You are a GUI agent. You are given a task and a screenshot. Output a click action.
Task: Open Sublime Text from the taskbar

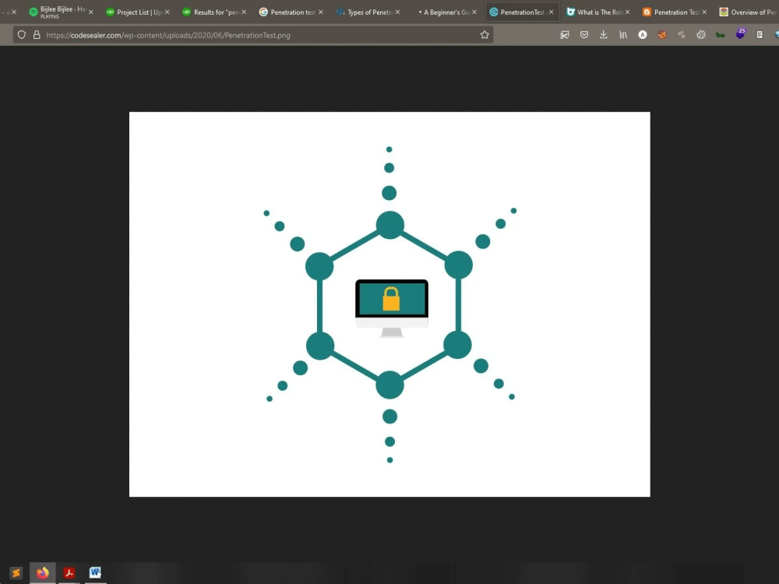tap(16, 573)
